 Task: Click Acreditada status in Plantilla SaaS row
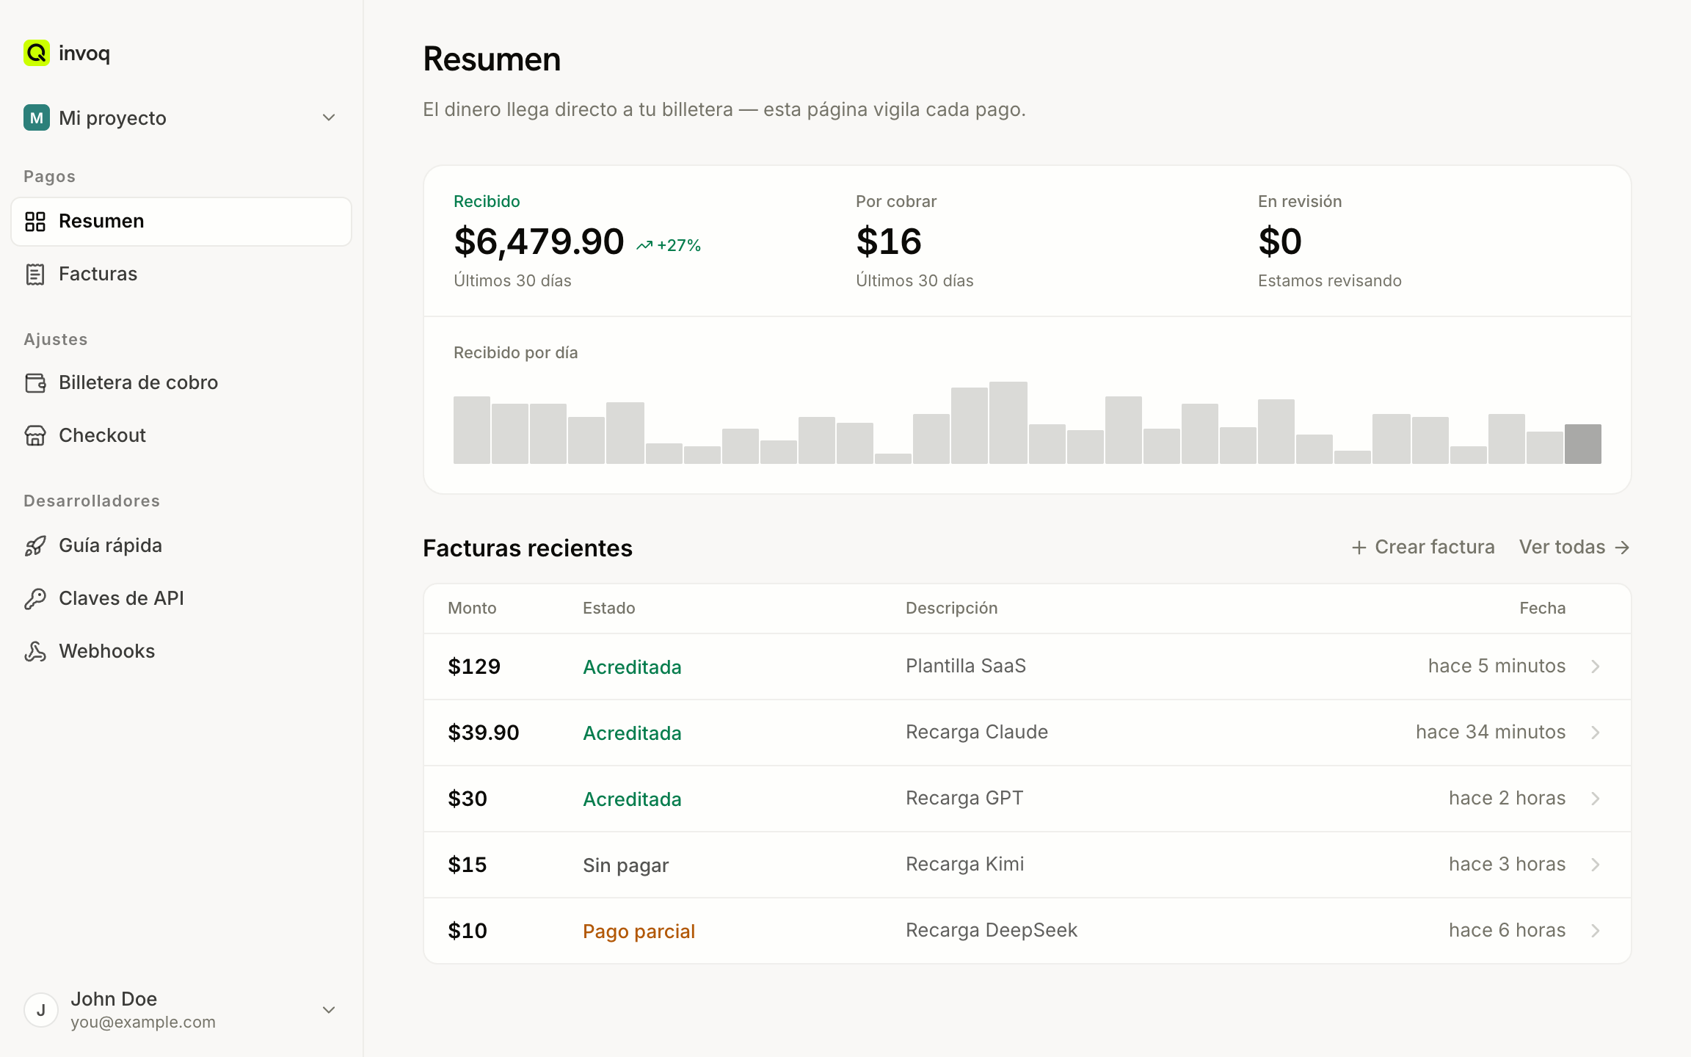[x=632, y=667]
